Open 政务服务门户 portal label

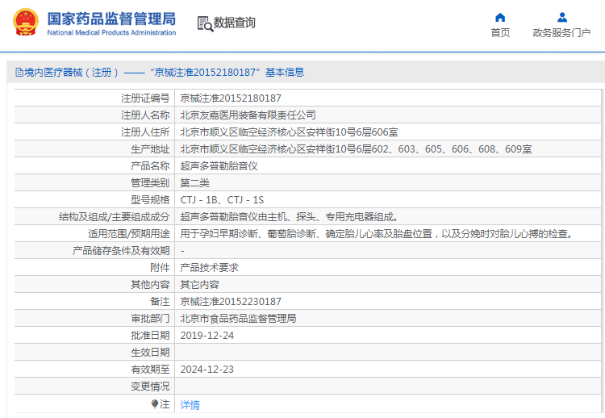tap(561, 33)
